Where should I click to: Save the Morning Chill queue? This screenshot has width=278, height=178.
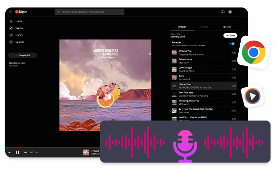click(x=230, y=36)
